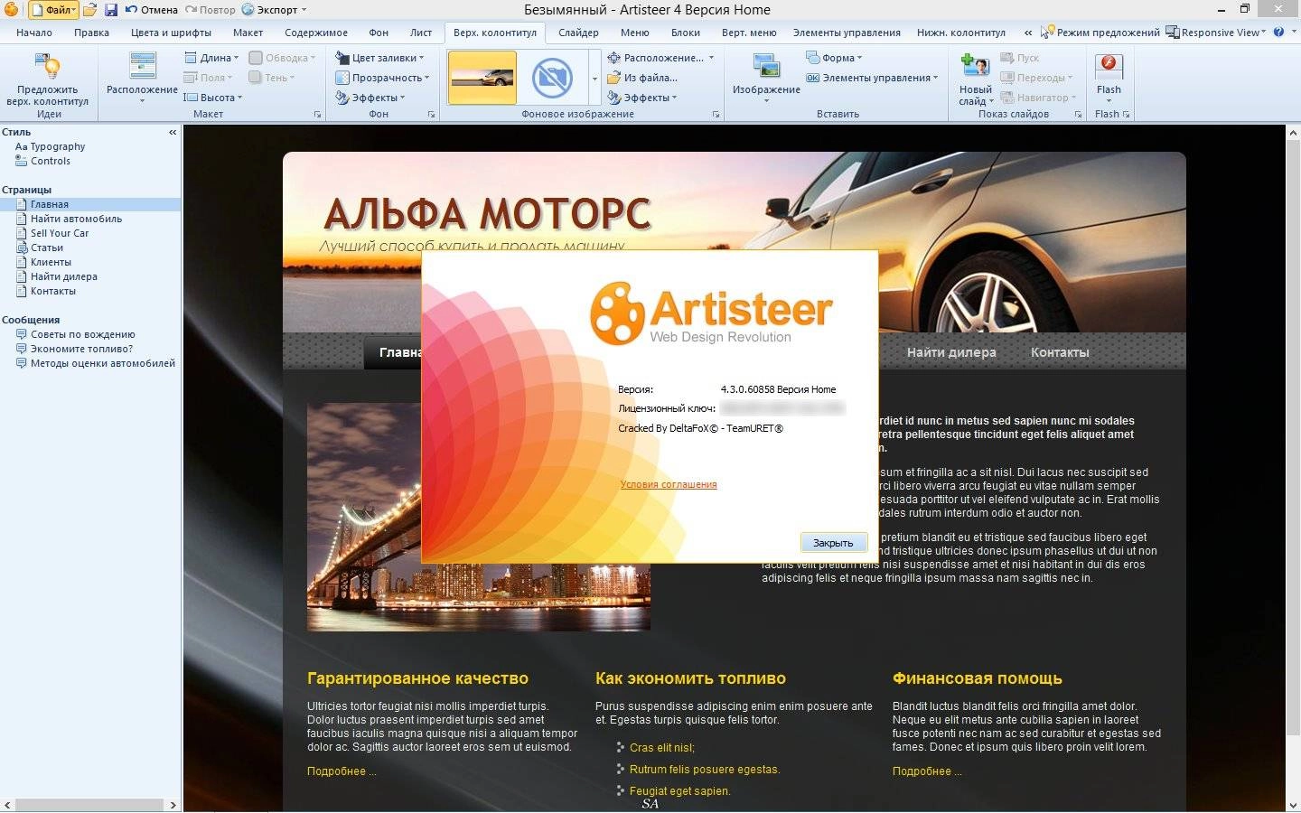Open Эффекты in Фоновое изображение group

642,98
